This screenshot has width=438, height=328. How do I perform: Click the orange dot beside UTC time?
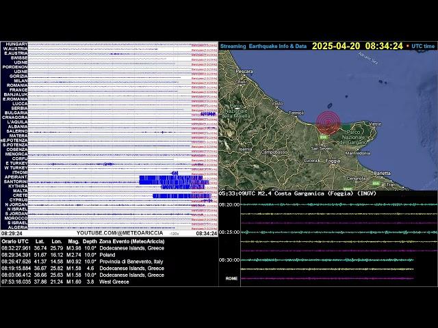click(408, 46)
